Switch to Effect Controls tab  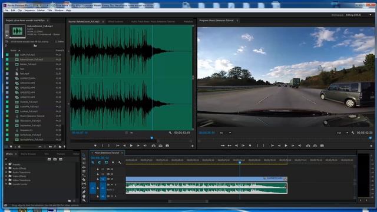(x=115, y=22)
